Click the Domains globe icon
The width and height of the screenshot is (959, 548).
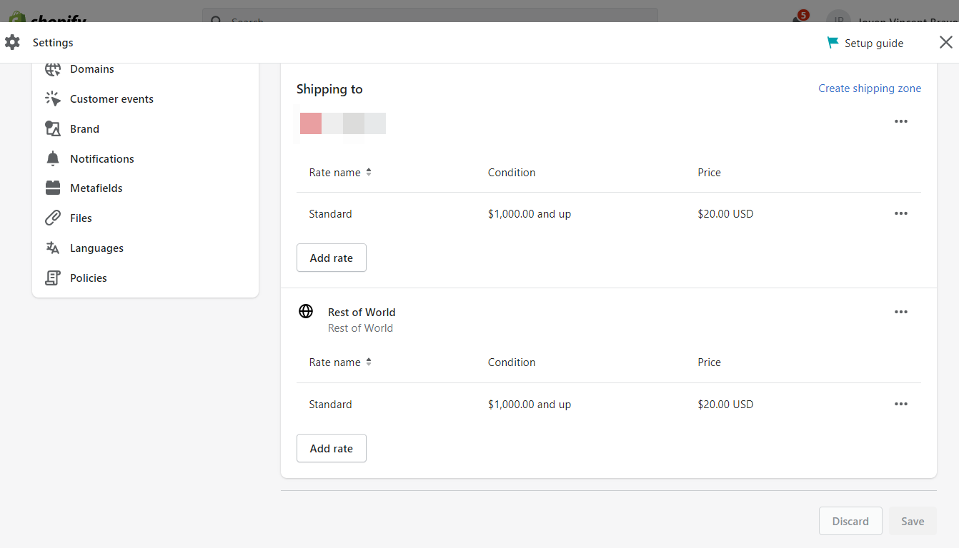click(x=53, y=69)
